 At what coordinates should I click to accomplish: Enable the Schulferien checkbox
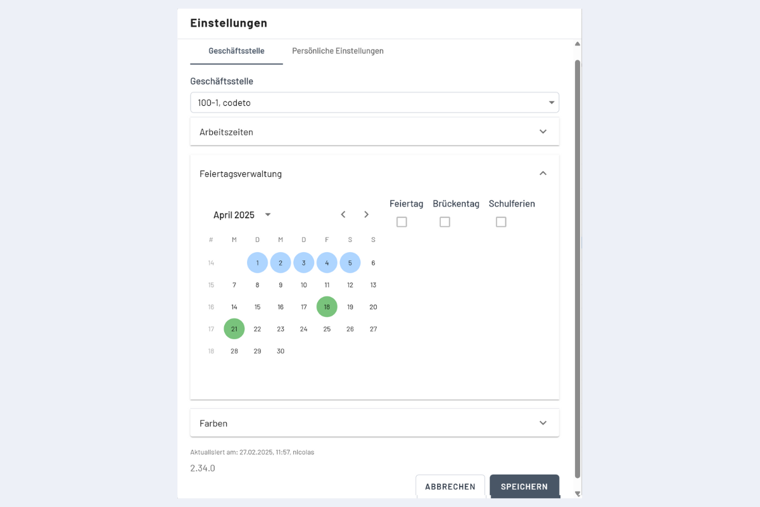point(501,222)
